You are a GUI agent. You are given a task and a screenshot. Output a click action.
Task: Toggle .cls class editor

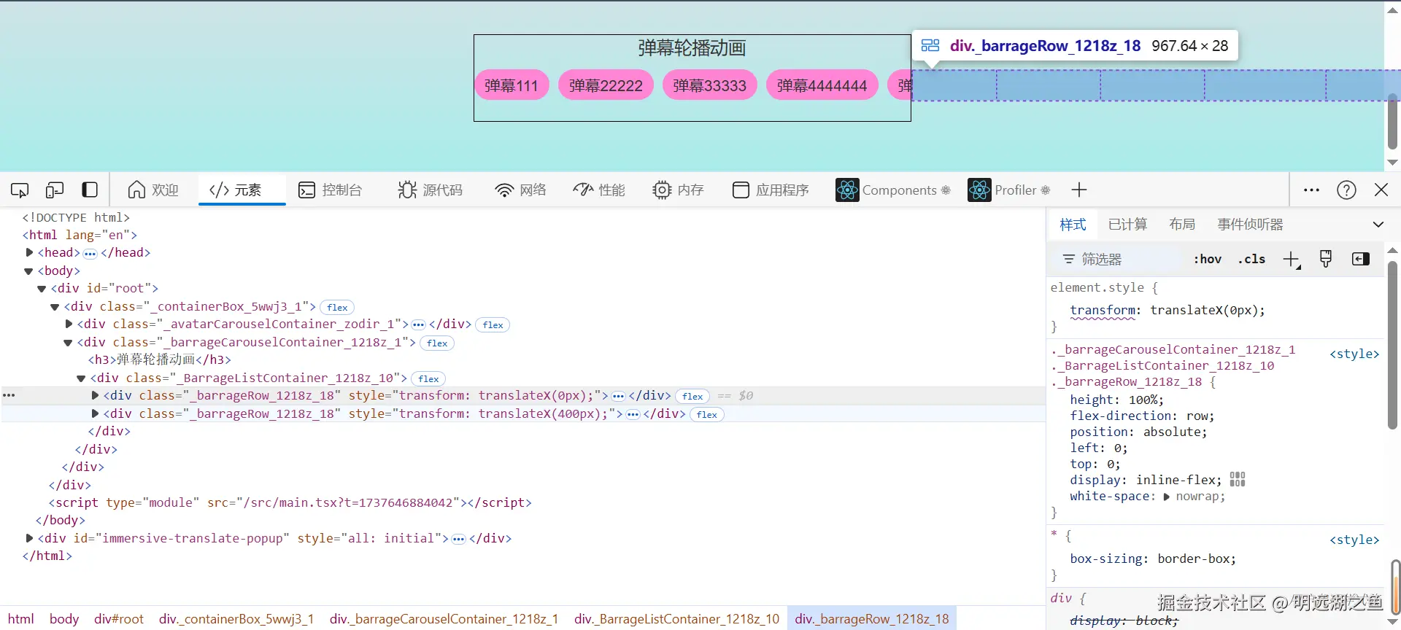(x=1252, y=260)
